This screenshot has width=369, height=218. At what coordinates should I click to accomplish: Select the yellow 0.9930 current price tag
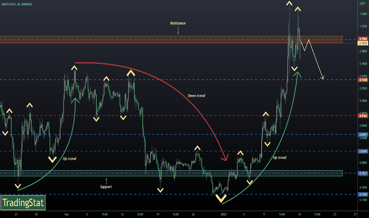pos(363,43)
